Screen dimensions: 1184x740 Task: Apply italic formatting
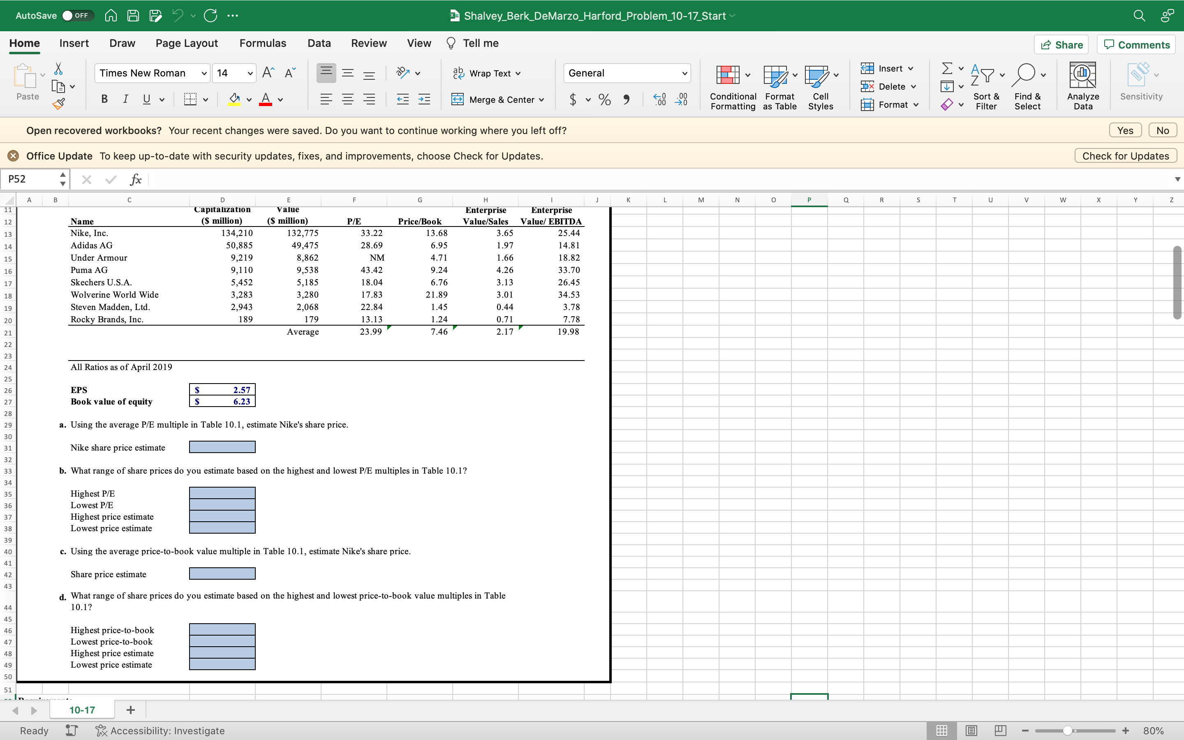(125, 99)
